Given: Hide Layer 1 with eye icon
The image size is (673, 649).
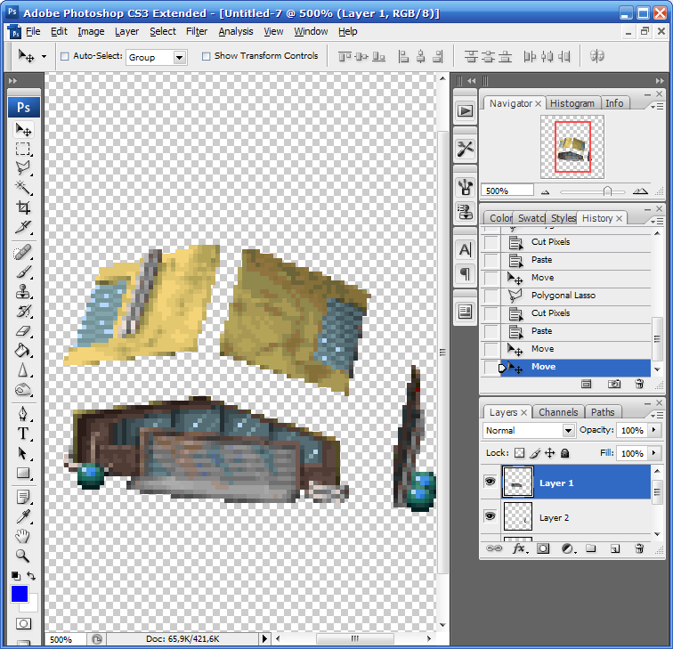Looking at the screenshot, I should 490,481.
